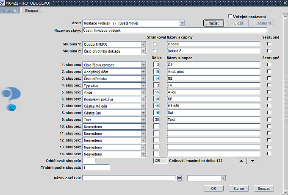The width and height of the screenshot is (288, 195).
Task: Open the list icon beside Název obrázku
Action: point(179,178)
